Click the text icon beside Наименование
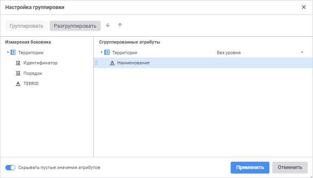 [x=112, y=63]
